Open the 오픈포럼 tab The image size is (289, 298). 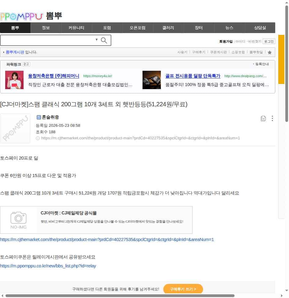(138, 28)
